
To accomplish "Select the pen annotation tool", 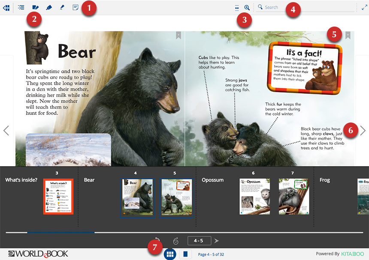I will (x=35, y=8).
